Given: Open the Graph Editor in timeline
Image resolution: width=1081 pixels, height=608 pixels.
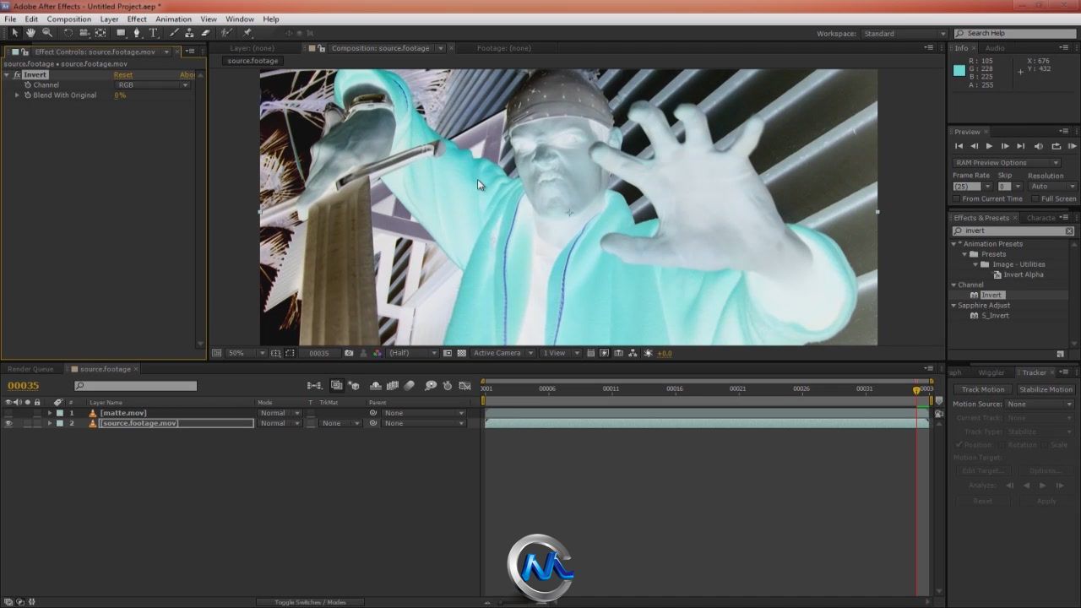Looking at the screenshot, I should pos(464,386).
